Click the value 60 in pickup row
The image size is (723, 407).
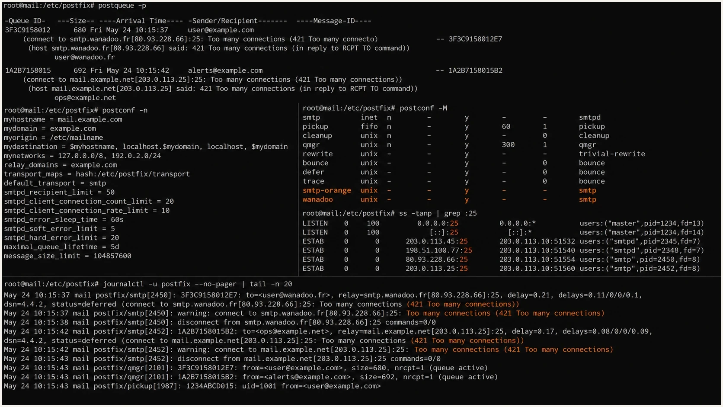pyautogui.click(x=506, y=126)
